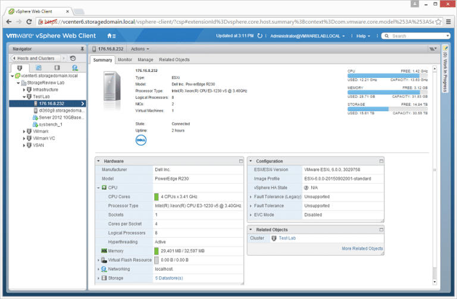Expand the VSAN cluster node
The image size is (457, 299).
click(x=24, y=145)
